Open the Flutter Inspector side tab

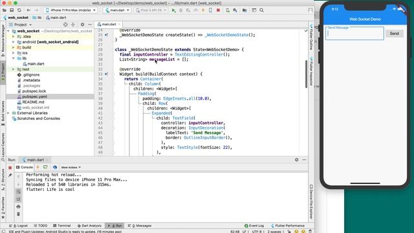point(311,71)
